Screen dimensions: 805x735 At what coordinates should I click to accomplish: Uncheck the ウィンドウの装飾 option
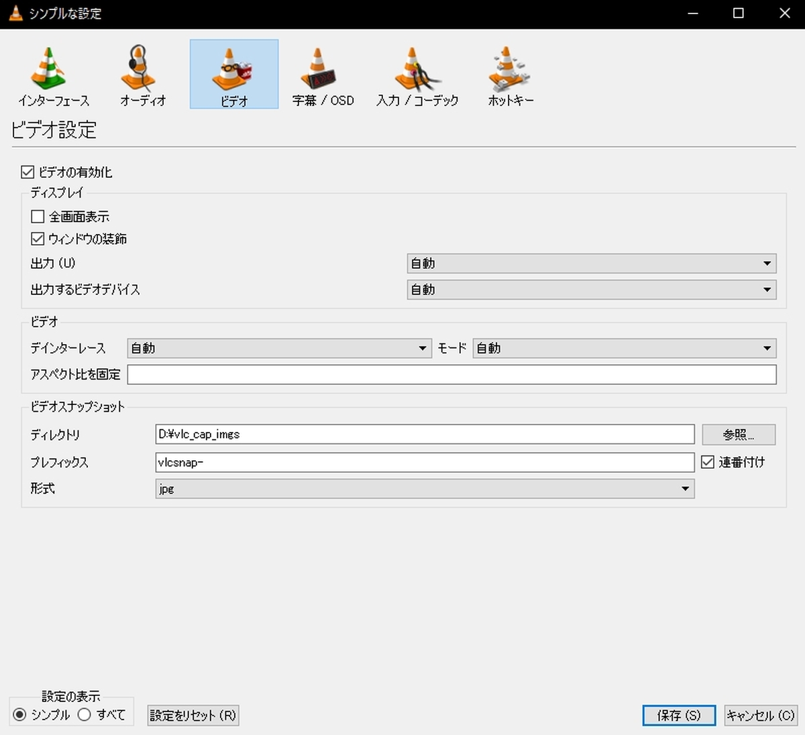(x=38, y=239)
